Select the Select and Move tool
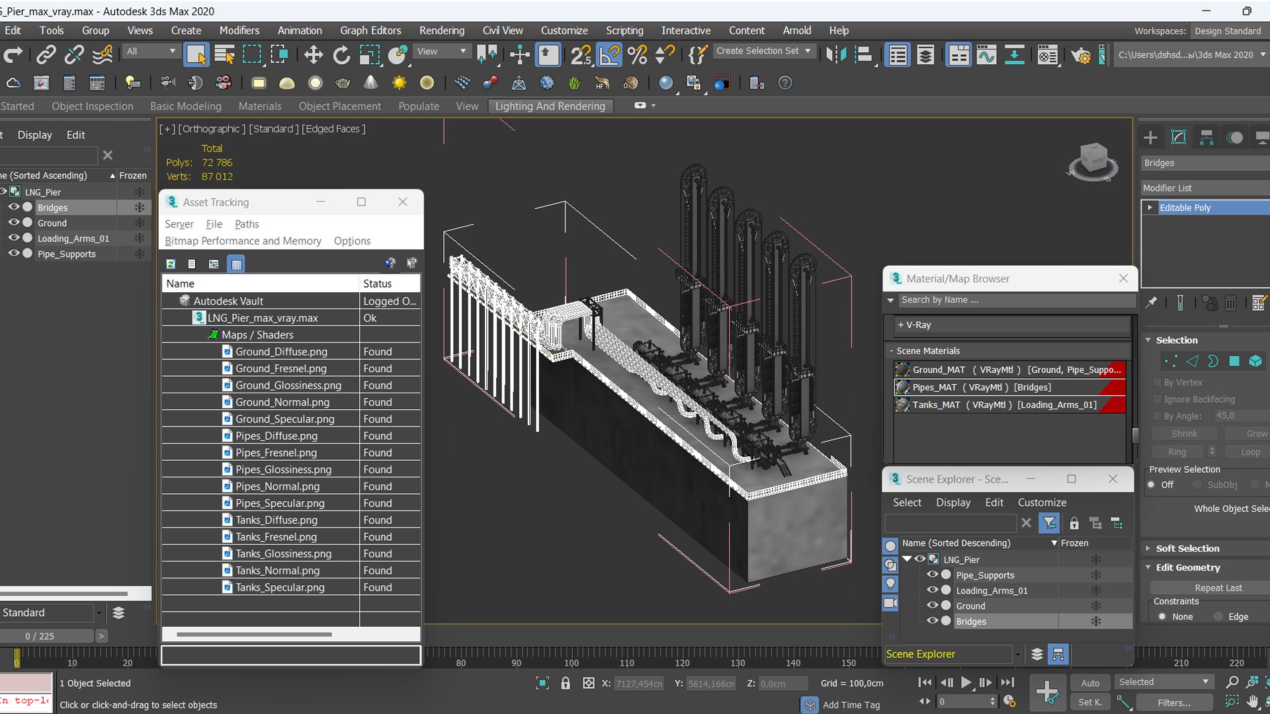Viewport: 1270px width, 714px height. point(313,55)
